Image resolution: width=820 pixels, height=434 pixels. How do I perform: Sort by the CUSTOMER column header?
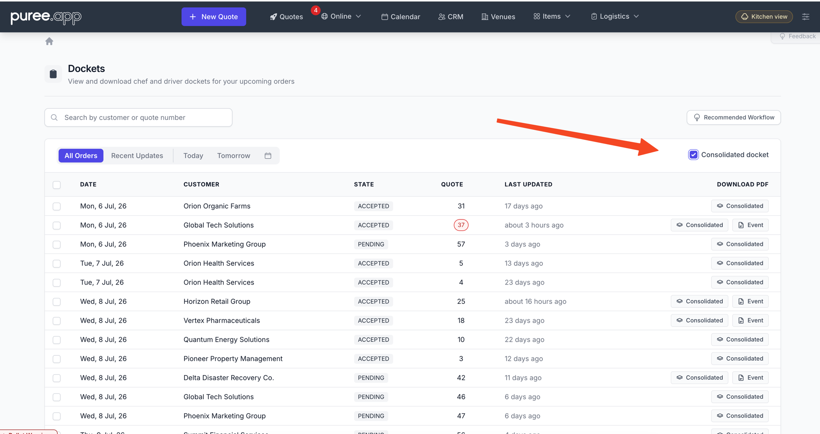tap(201, 184)
